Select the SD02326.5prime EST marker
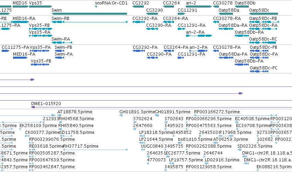This screenshot has width=292, height=172. 240,150
